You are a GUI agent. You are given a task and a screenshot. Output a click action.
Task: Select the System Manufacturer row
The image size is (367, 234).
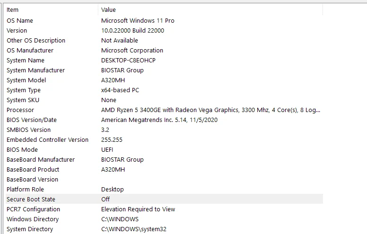tap(164, 70)
